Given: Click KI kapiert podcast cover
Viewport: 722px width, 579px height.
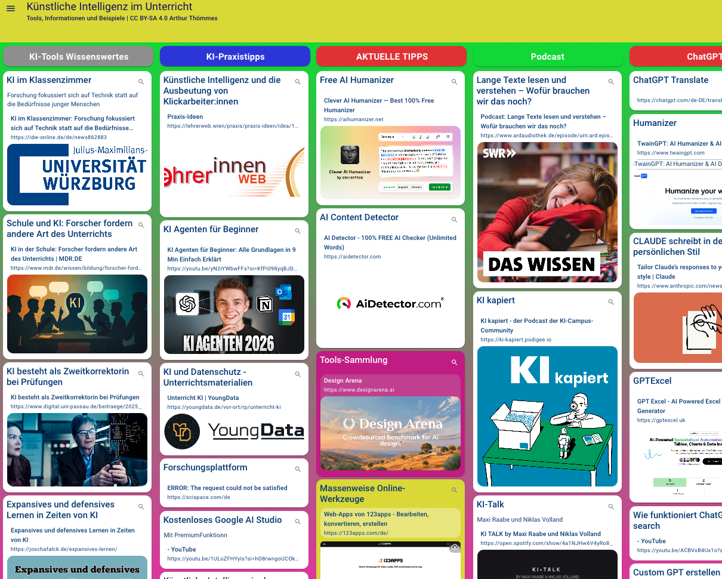Looking at the screenshot, I should pos(547,416).
